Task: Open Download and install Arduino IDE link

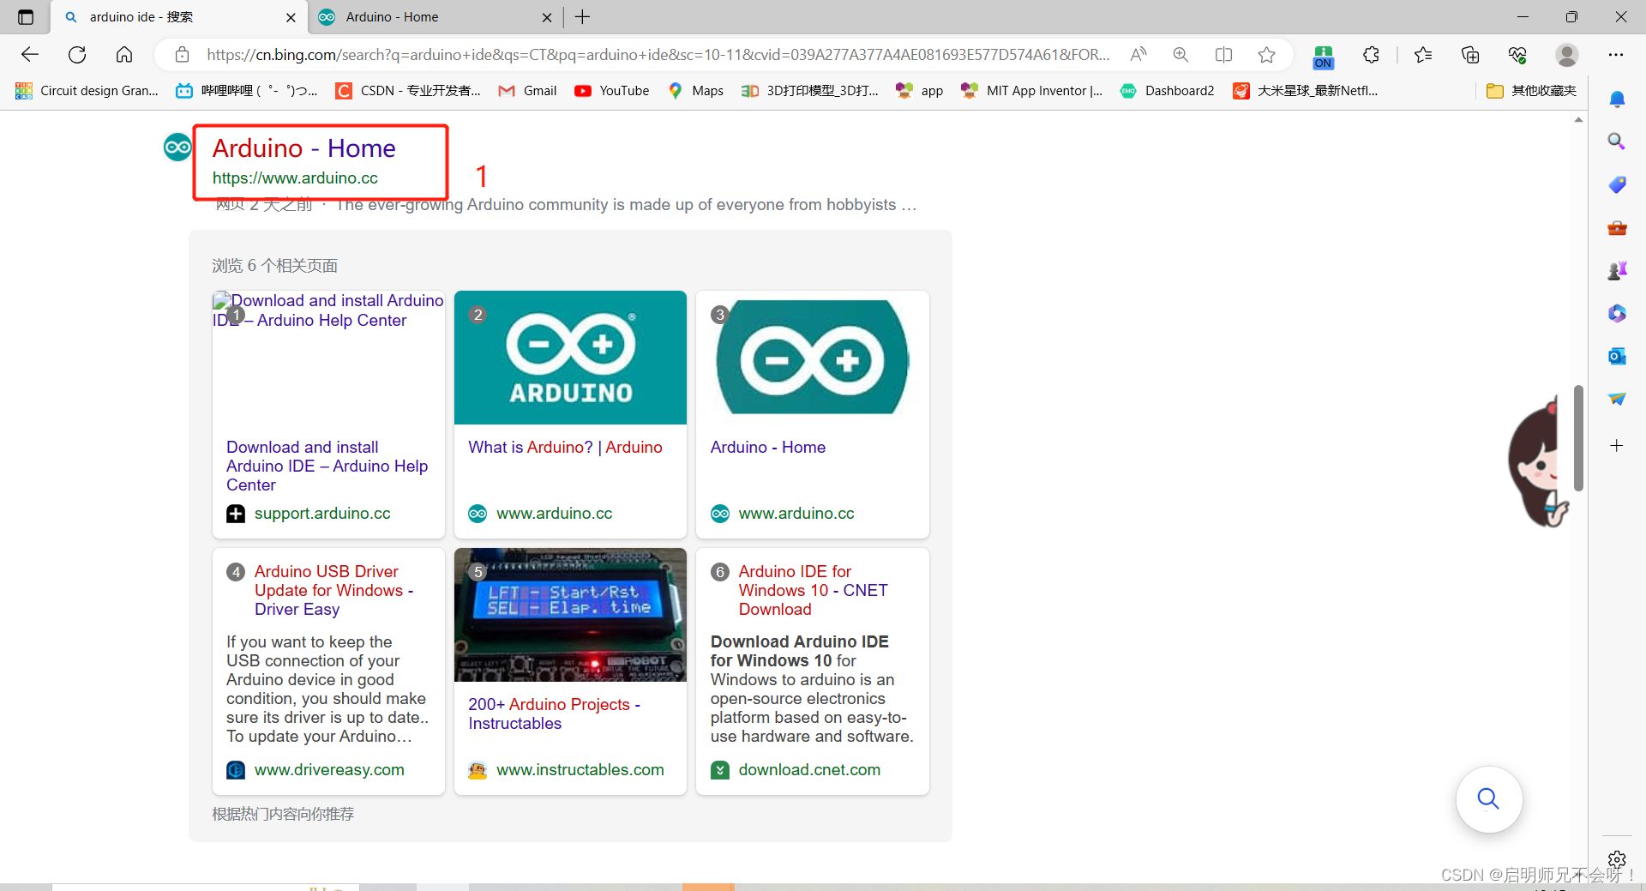Action: [327, 467]
